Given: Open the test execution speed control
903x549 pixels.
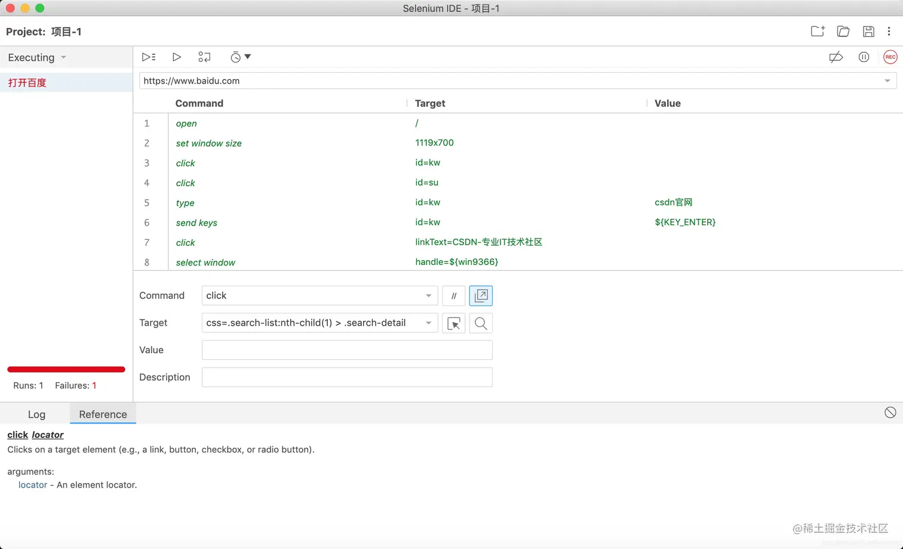Looking at the screenshot, I should pos(240,57).
